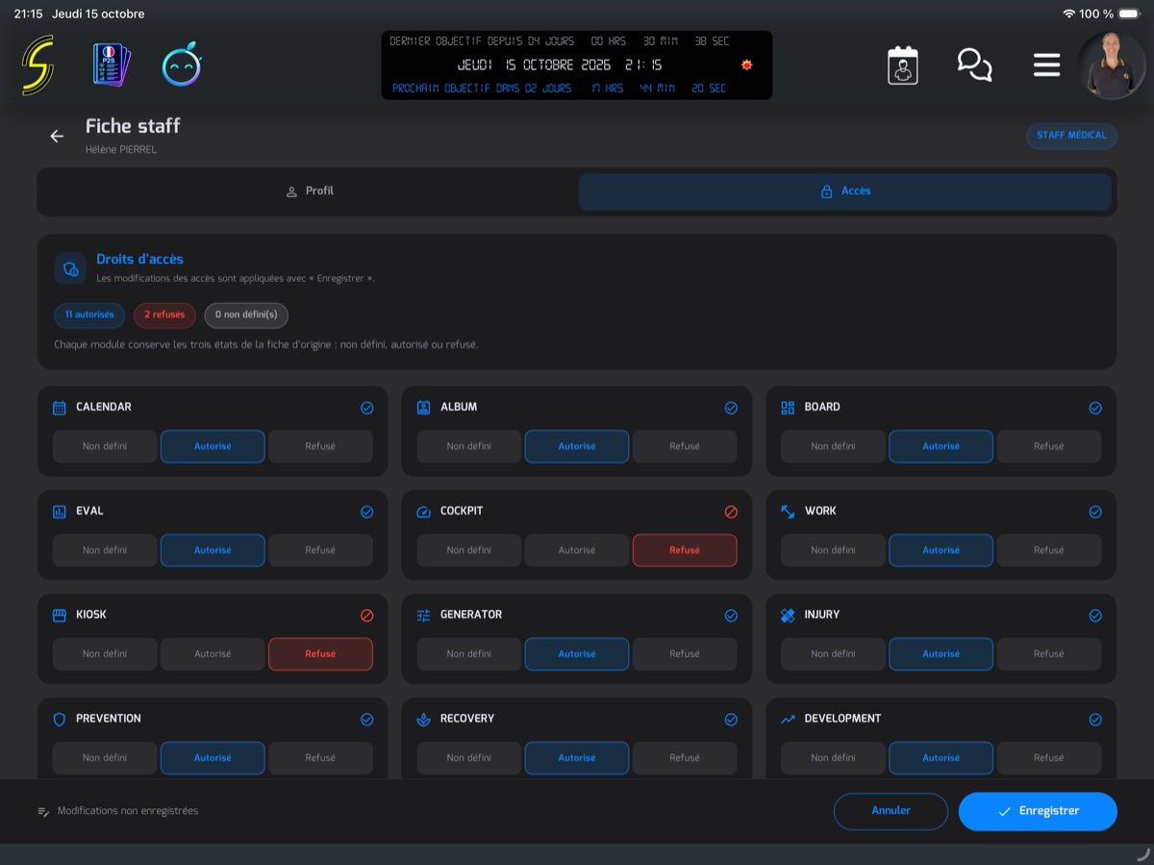Click the Wi-Fi status icon
The width and height of the screenshot is (1154, 865).
(x=1068, y=13)
